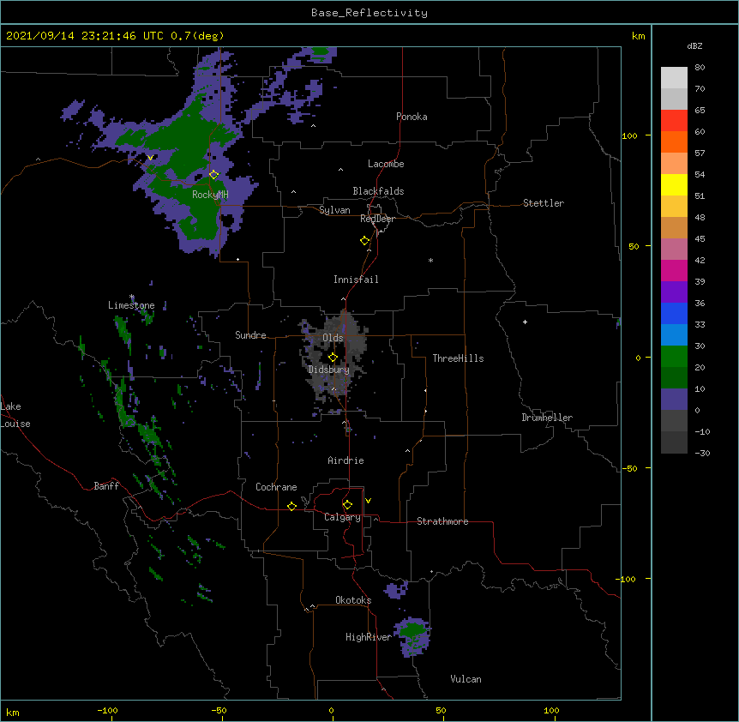The image size is (739, 722).
Task: Click the Airdrie city label
Action: pos(346,460)
